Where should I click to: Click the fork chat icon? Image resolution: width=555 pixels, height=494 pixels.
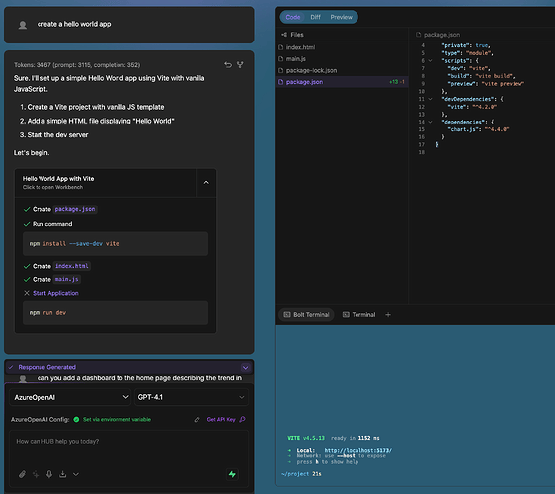tap(240, 65)
